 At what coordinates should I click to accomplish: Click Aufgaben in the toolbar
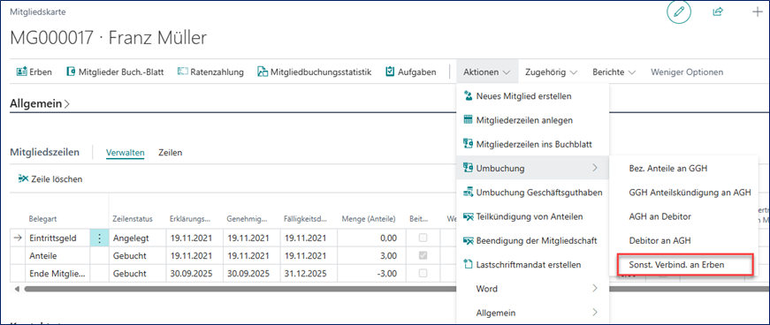click(x=411, y=72)
